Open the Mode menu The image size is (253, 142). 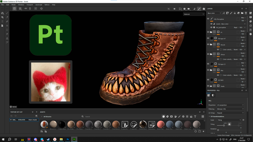pyautogui.click(x=13, y=5)
